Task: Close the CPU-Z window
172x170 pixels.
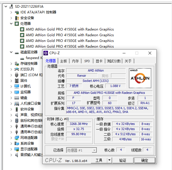Action: click(x=150, y=53)
